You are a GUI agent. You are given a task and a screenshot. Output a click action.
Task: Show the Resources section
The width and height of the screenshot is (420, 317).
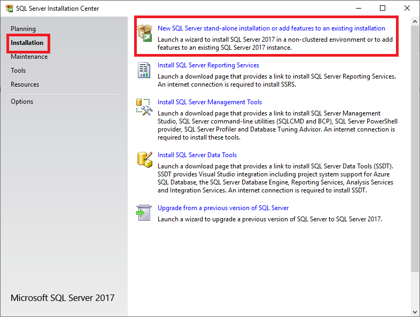pyautogui.click(x=25, y=84)
